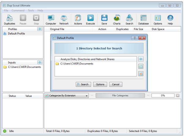184x136 pixels.
Task: Click the Search magnifier toolbar icon
Action: click(x=129, y=20)
